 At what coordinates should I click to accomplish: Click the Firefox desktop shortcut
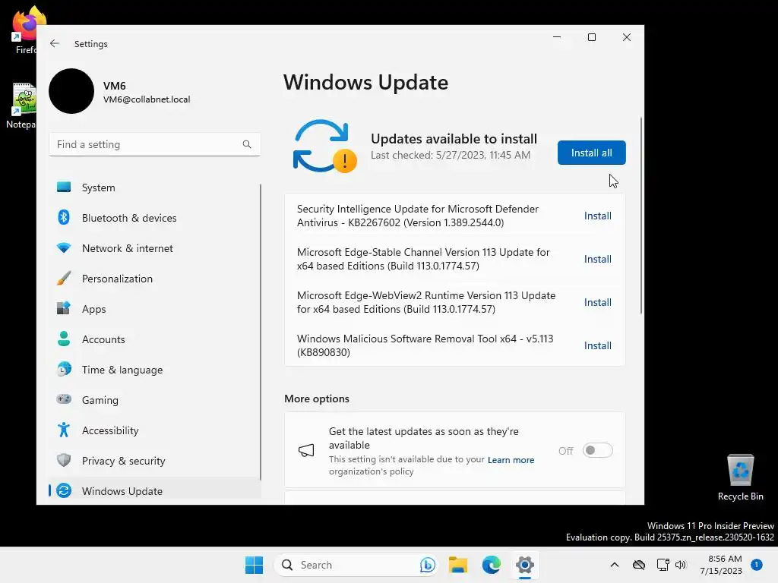point(24,30)
